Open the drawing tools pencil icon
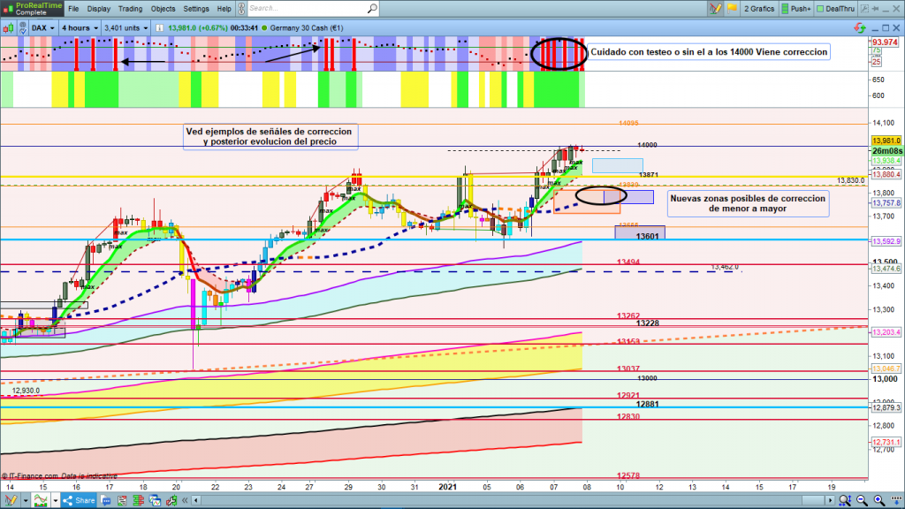 tap(715, 8)
